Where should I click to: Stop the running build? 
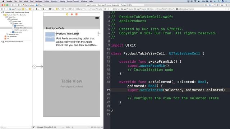coord(18,5)
